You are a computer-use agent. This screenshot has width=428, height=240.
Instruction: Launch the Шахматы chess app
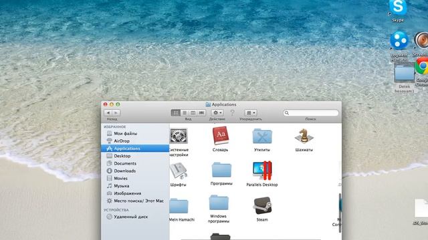pos(304,136)
